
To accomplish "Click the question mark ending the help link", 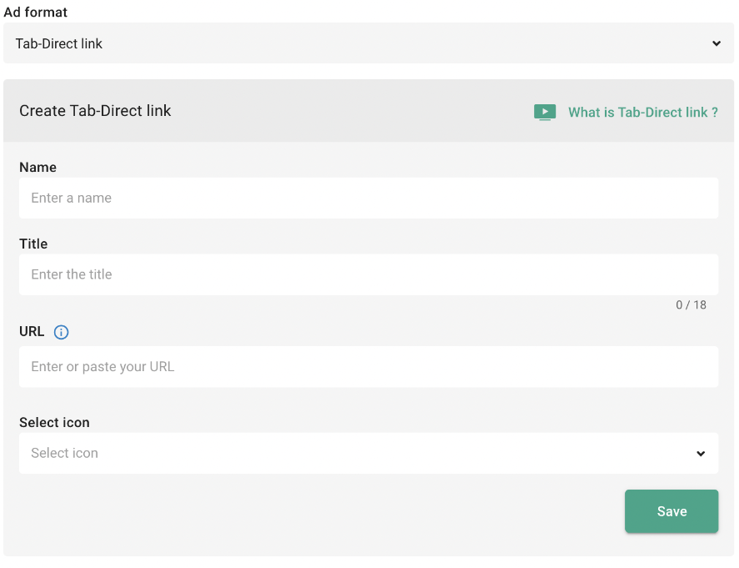I will point(715,112).
